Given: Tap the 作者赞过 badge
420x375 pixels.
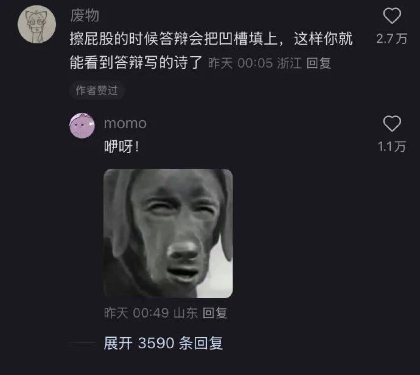Looking at the screenshot, I should tap(97, 90).
